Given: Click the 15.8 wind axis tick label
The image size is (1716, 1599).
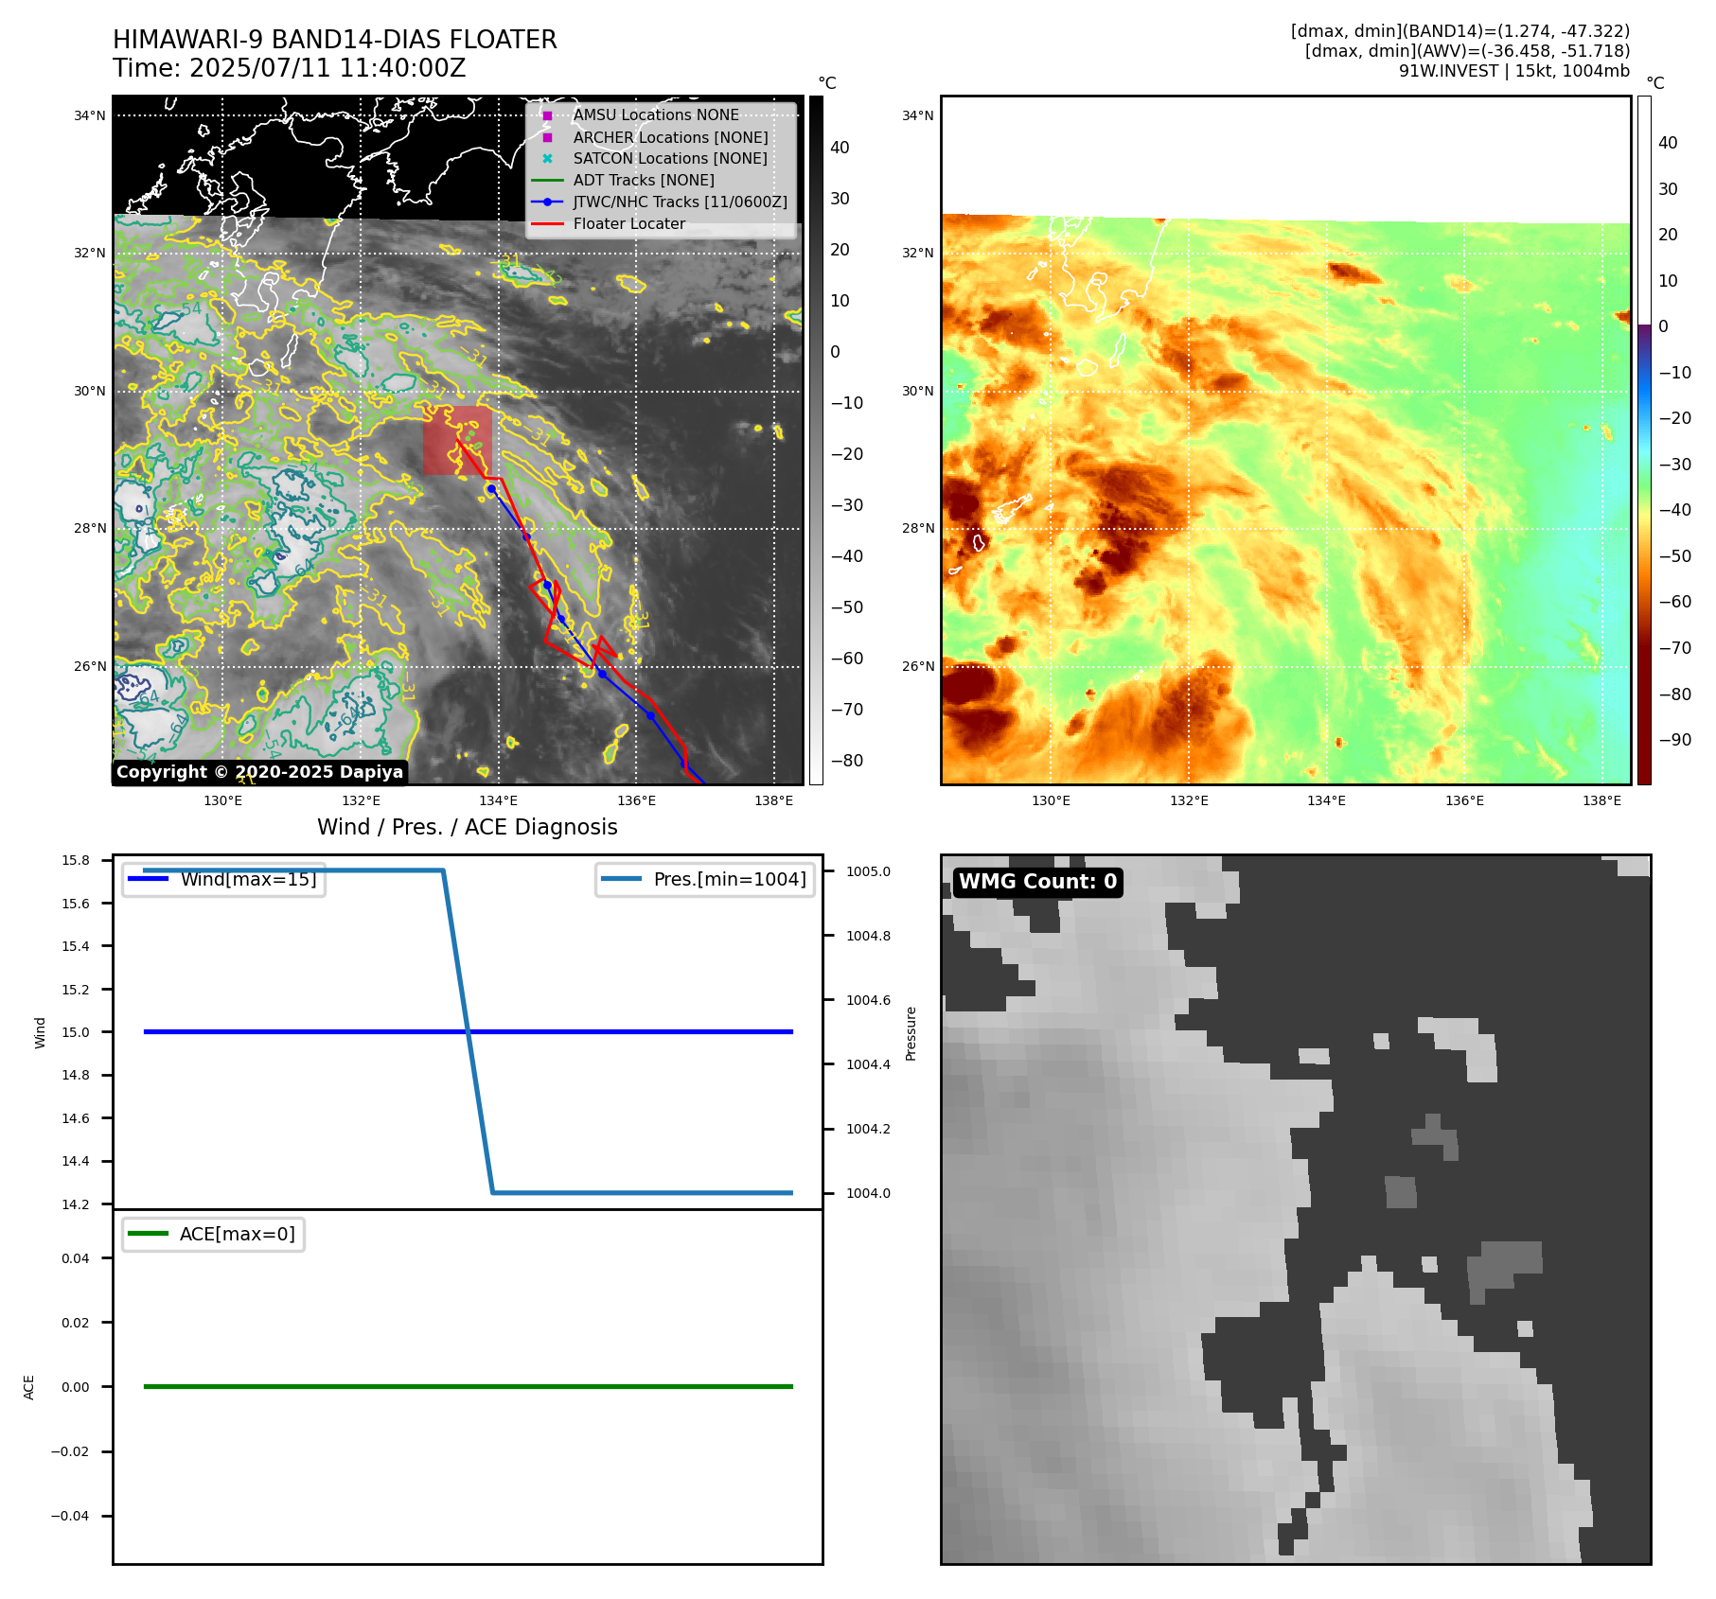Looking at the screenshot, I should coord(76,860).
